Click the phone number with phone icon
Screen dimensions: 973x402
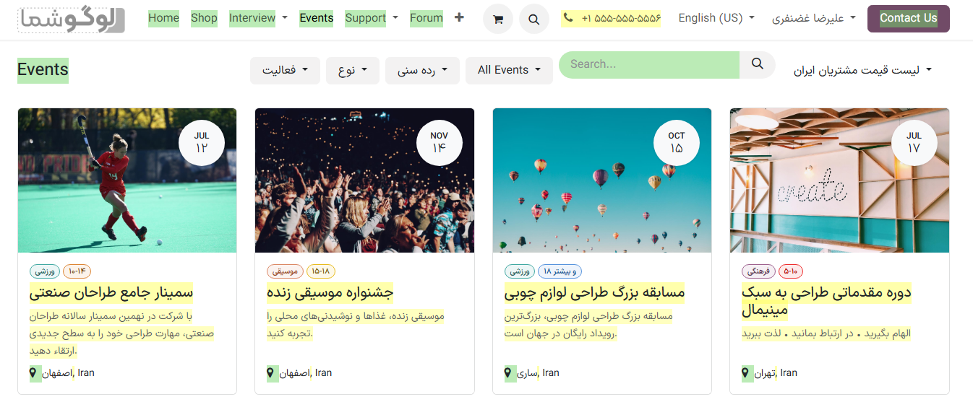[x=611, y=18]
